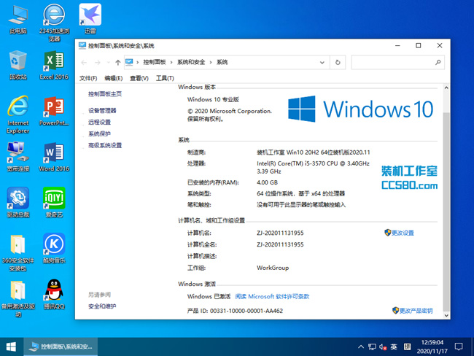
Task: Select 系统和安全 in the breadcrumb
Action: point(191,62)
